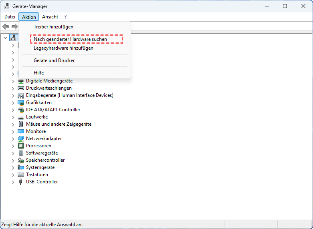Image resolution: width=313 pixels, height=229 pixels.
Task: Select the Netzwerkadapter label
Action: (x=44, y=139)
